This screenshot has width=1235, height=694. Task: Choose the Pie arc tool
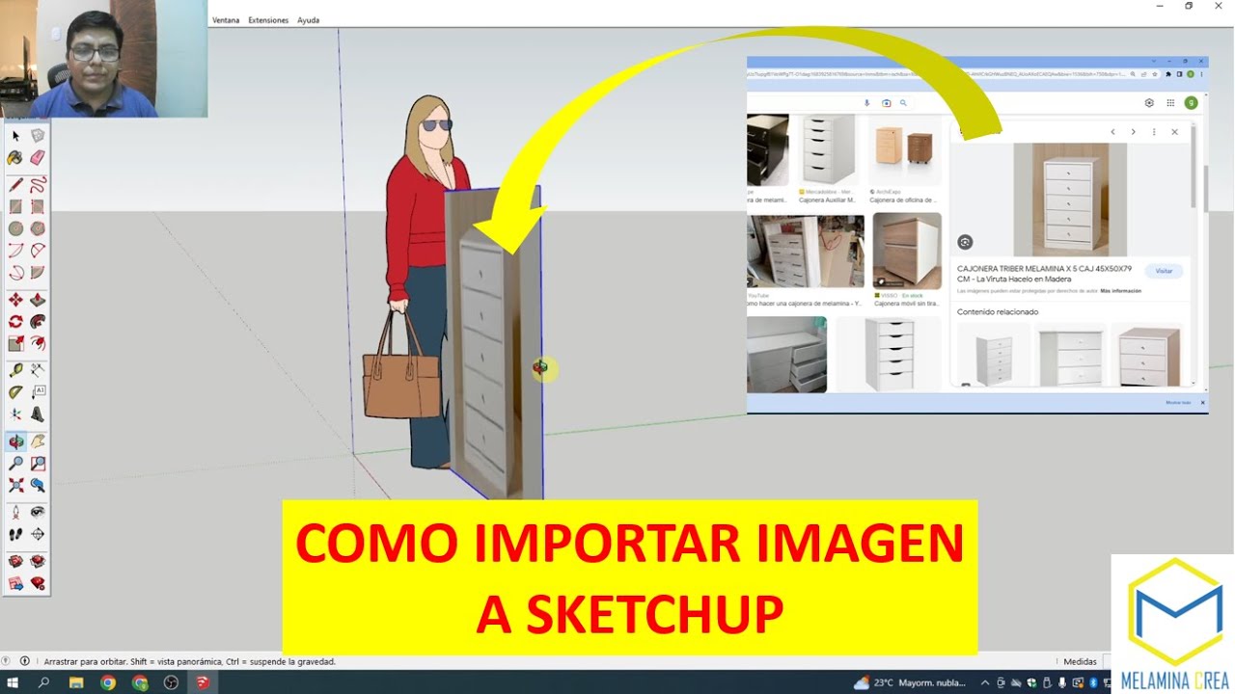[x=38, y=273]
